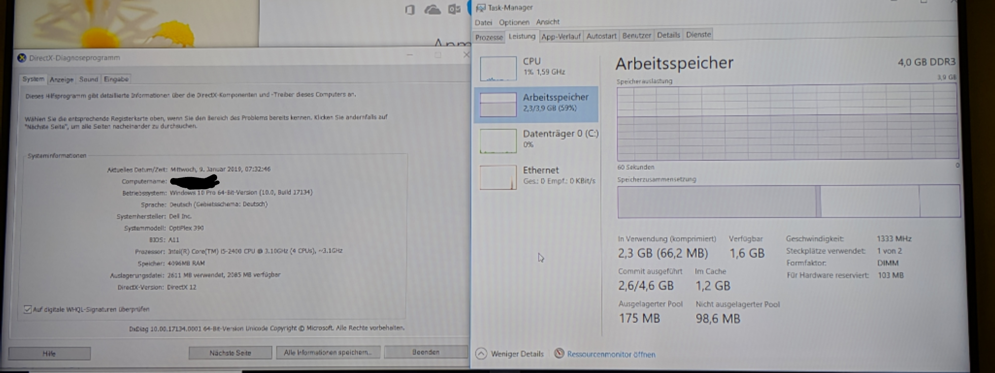Collapse view with Weniger Details chevron
This screenshot has width=995, height=373.
481,354
